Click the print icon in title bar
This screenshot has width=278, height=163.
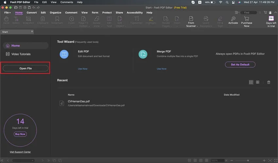coord(25,8)
